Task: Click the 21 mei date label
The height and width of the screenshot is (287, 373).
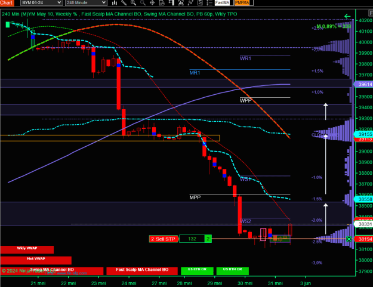Action: tap(38, 283)
